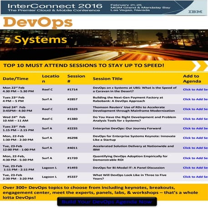The height and width of the screenshot is (208, 208).
Task: Click Add Session link for session #2235
Action: click(195, 128)
